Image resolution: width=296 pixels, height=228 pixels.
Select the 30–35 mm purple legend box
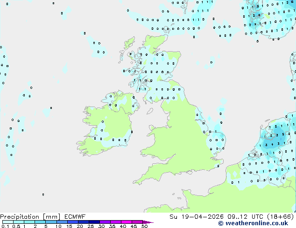click(105, 222)
